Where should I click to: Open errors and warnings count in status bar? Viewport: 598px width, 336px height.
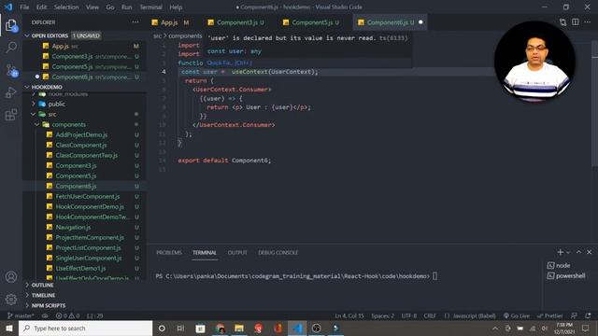67,315
